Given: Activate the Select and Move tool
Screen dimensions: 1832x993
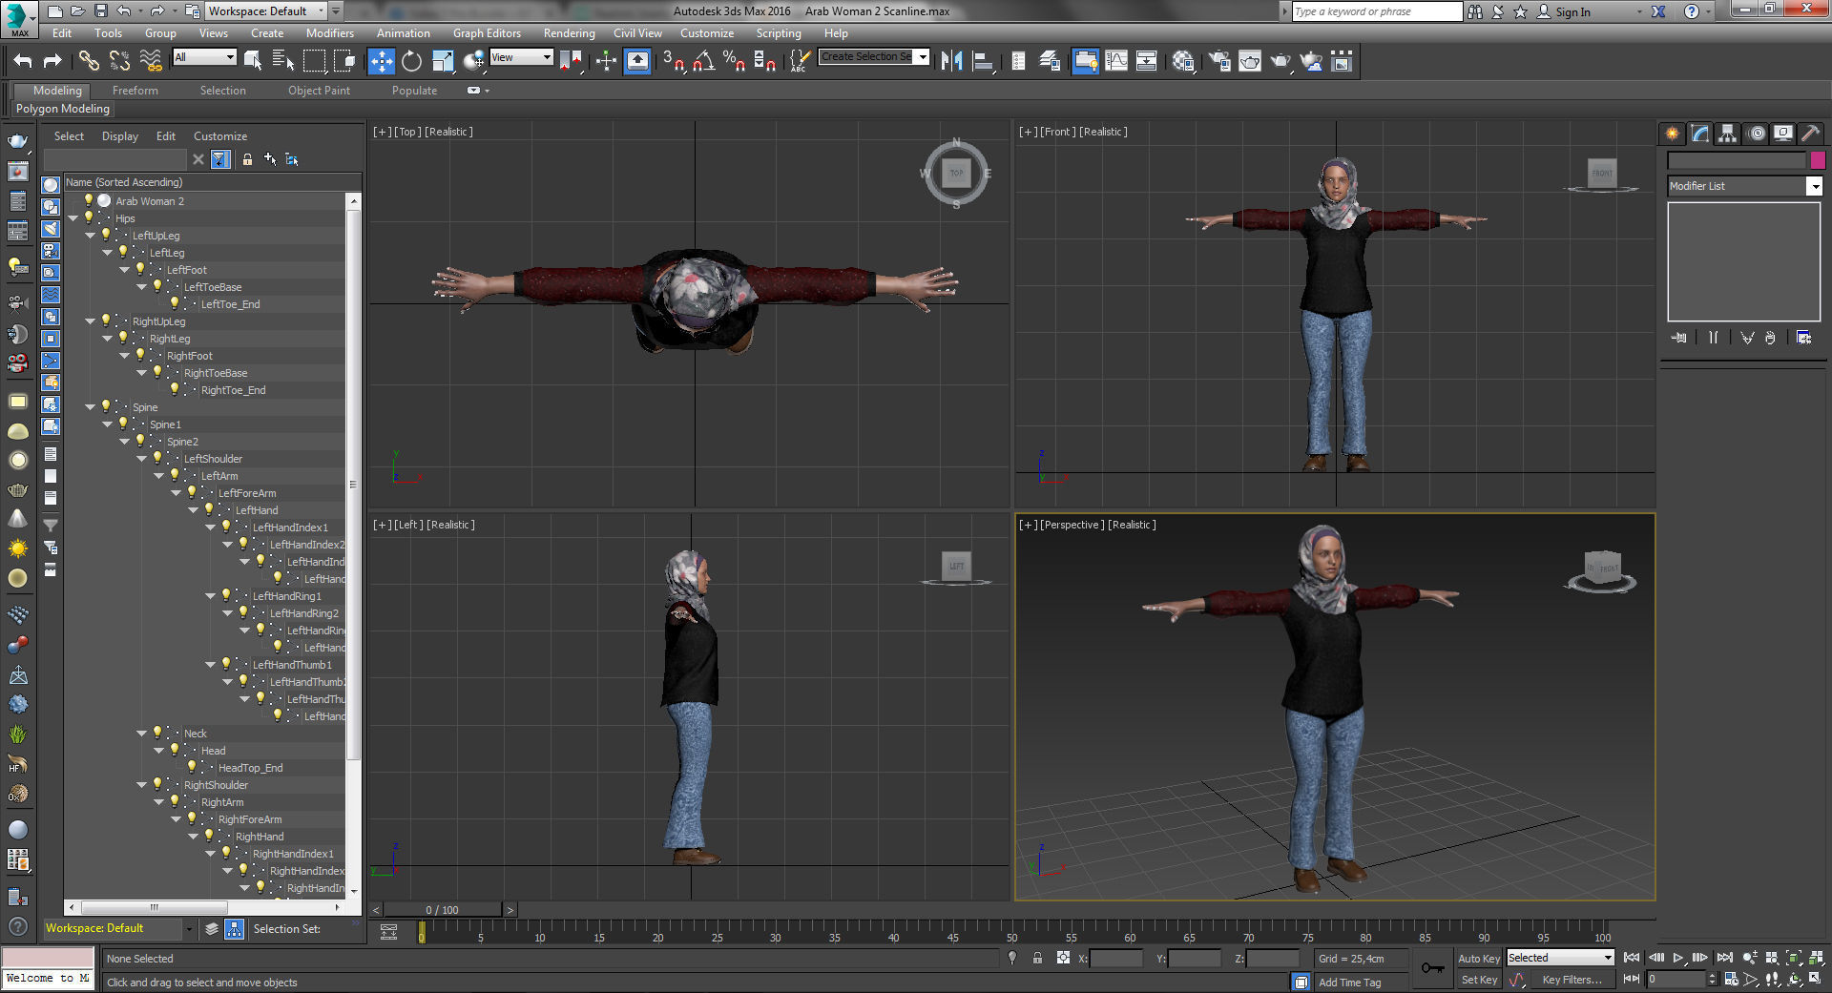Looking at the screenshot, I should tap(381, 61).
